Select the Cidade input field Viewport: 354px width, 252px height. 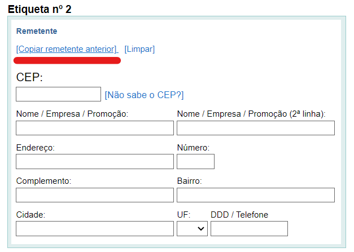point(95,229)
